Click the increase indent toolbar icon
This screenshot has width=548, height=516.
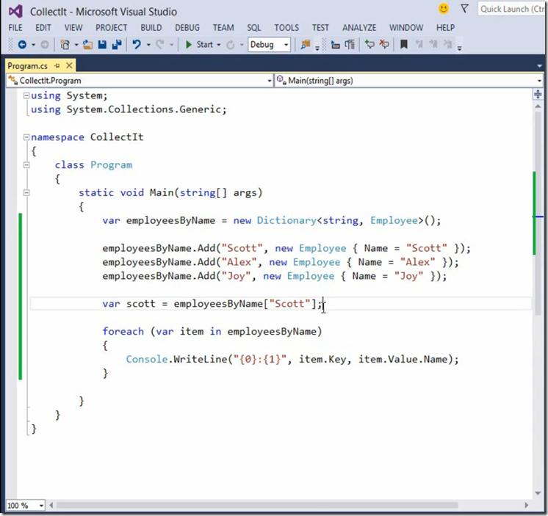(x=350, y=45)
